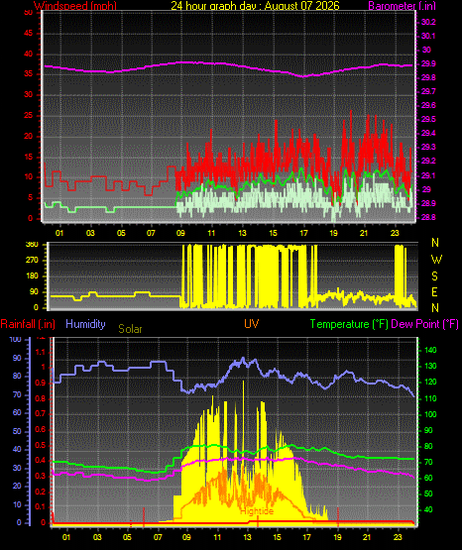Select the orange 'UV' legend label

(x=251, y=323)
